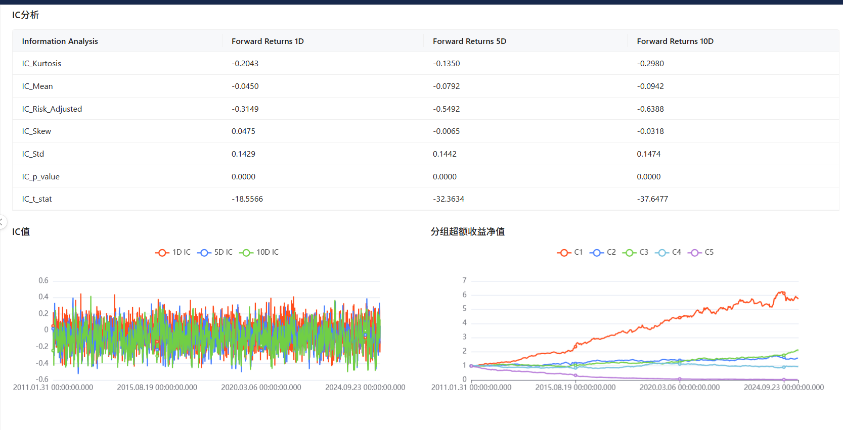The width and height of the screenshot is (843, 430).
Task: Click the 0.1442 std value
Action: pyautogui.click(x=445, y=154)
